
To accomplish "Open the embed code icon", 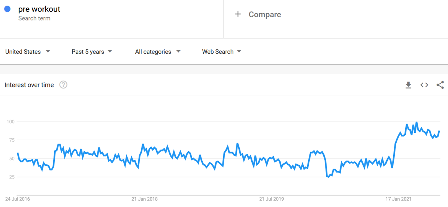I will click(424, 85).
